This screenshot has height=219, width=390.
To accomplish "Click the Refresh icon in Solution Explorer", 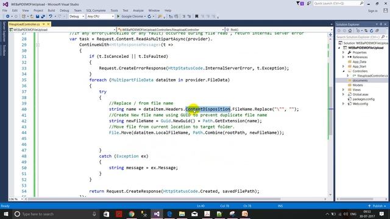I will (x=371, y=31).
